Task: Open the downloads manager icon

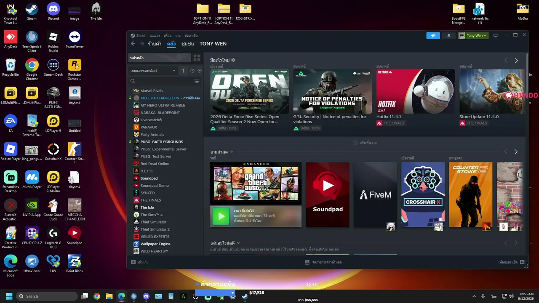Action: 307,262
